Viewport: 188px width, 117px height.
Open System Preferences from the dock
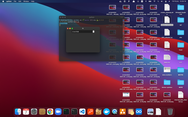click(34, 112)
